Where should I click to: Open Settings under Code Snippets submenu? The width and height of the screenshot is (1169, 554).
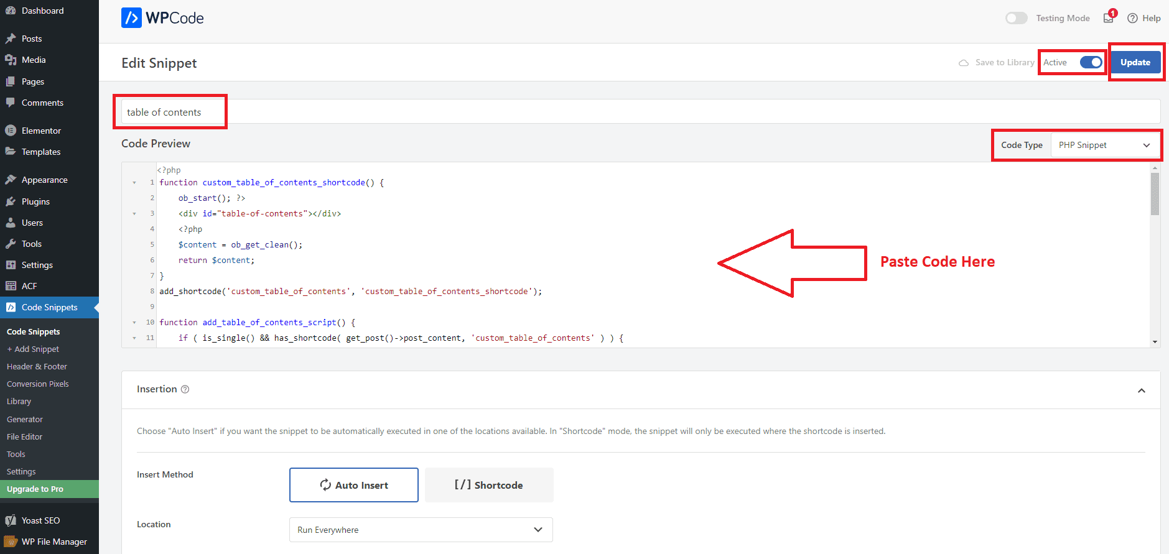(x=21, y=472)
